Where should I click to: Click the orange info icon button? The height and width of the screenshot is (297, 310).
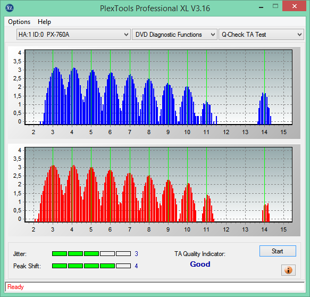coord(288,270)
